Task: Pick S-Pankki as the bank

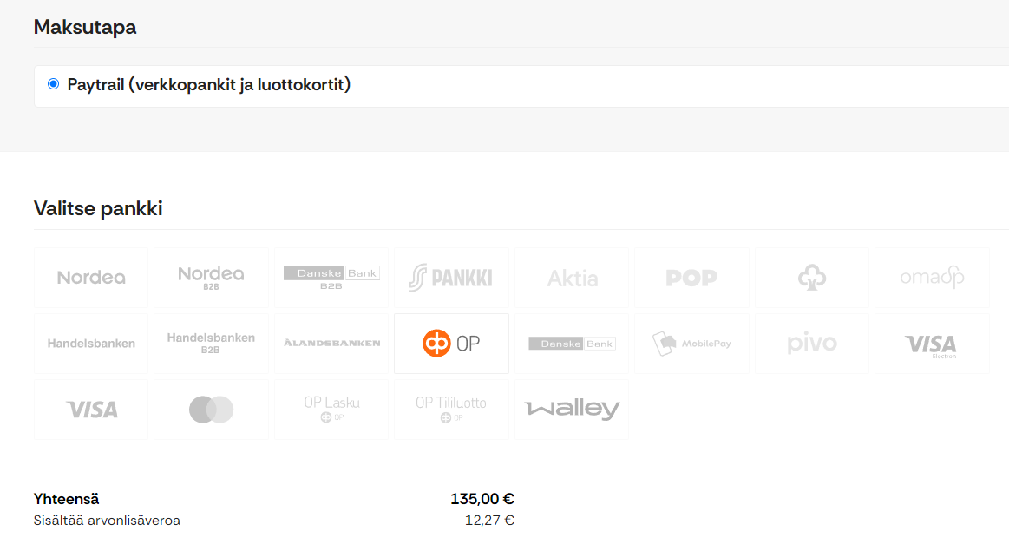Action: tap(451, 278)
